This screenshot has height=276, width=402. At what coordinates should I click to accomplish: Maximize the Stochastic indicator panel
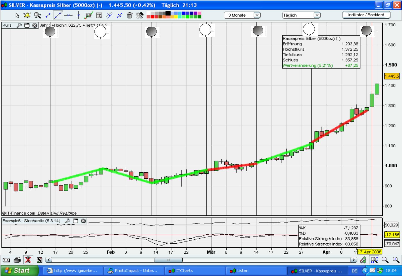coord(76,221)
